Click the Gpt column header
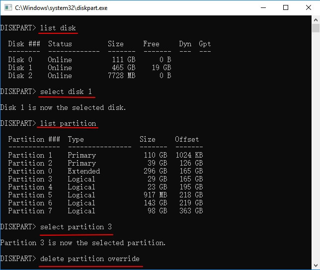This screenshot has height=270, width=320. click(x=205, y=44)
